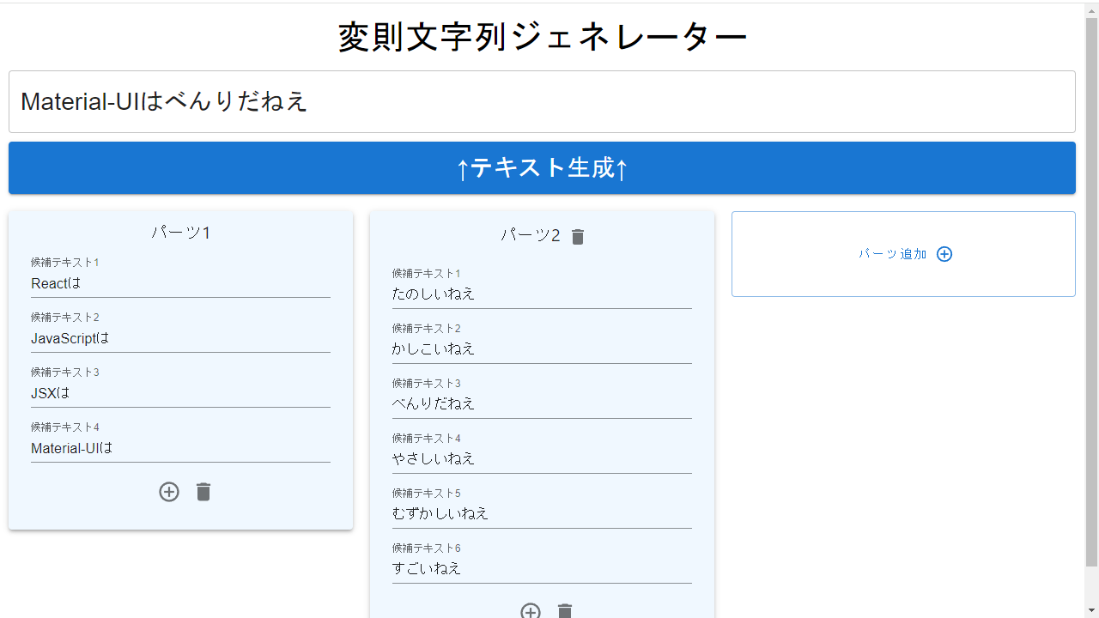
Task: Click the たのしいねえ candidate field
Action: coord(542,294)
